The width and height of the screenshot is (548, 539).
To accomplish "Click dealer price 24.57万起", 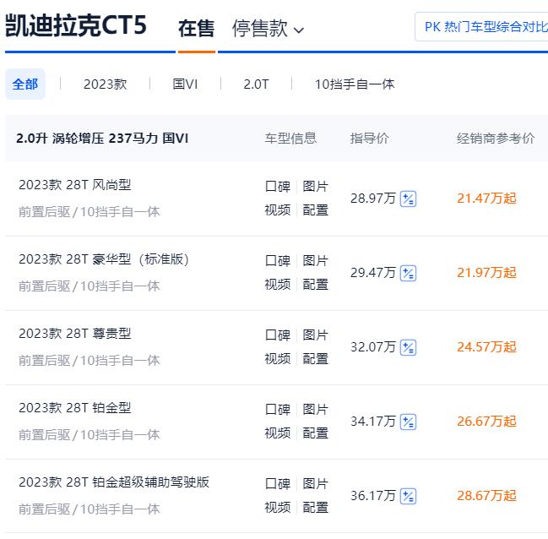I will (x=486, y=347).
